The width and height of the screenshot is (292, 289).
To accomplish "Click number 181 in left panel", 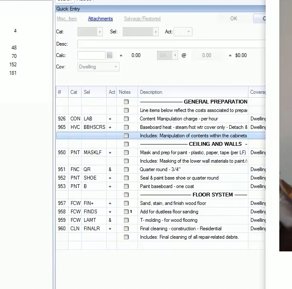I will pyautogui.click(x=13, y=73).
